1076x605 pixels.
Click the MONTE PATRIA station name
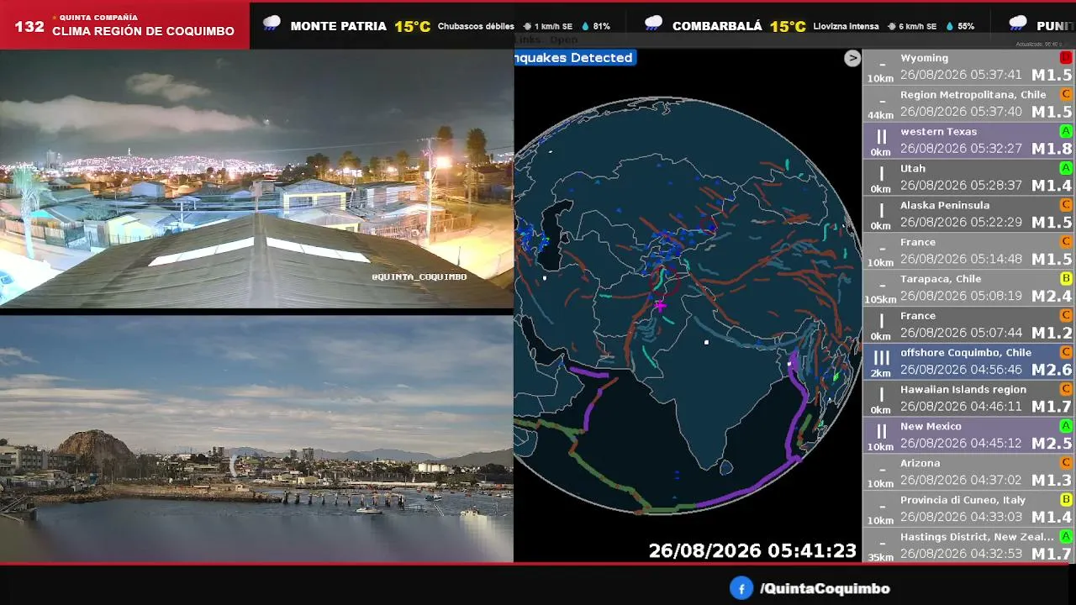338,26
